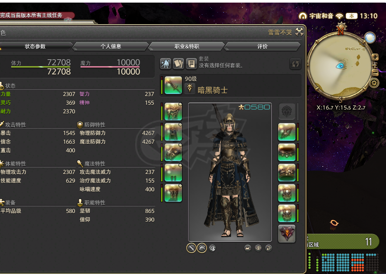Open minimap settings gear
This screenshot has height=274, width=386.
tap(374, 83)
